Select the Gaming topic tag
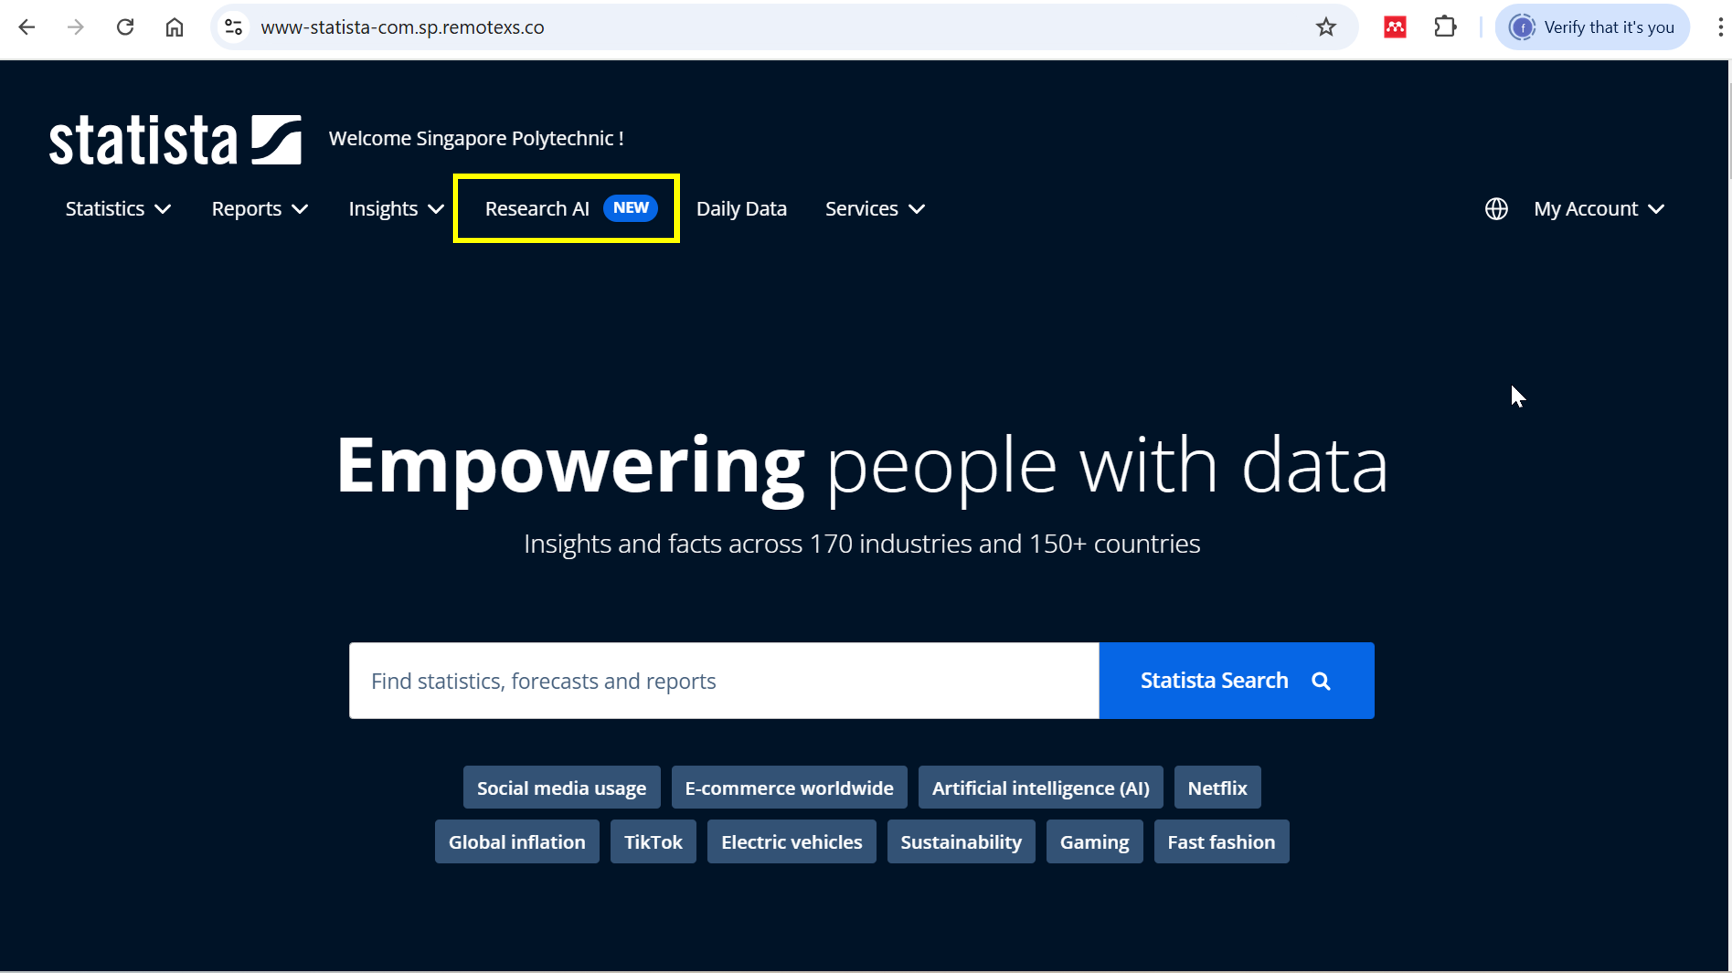Screen dimensions: 1732x973 [1094, 841]
